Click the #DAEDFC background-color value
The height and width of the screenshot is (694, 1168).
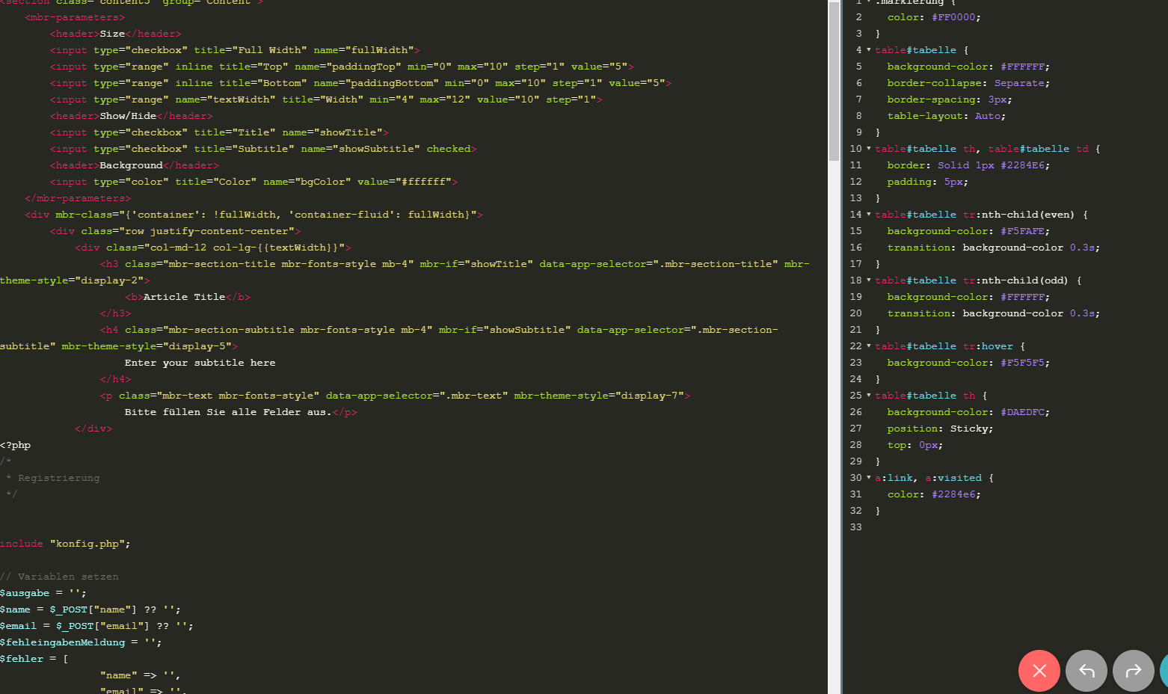point(1022,412)
